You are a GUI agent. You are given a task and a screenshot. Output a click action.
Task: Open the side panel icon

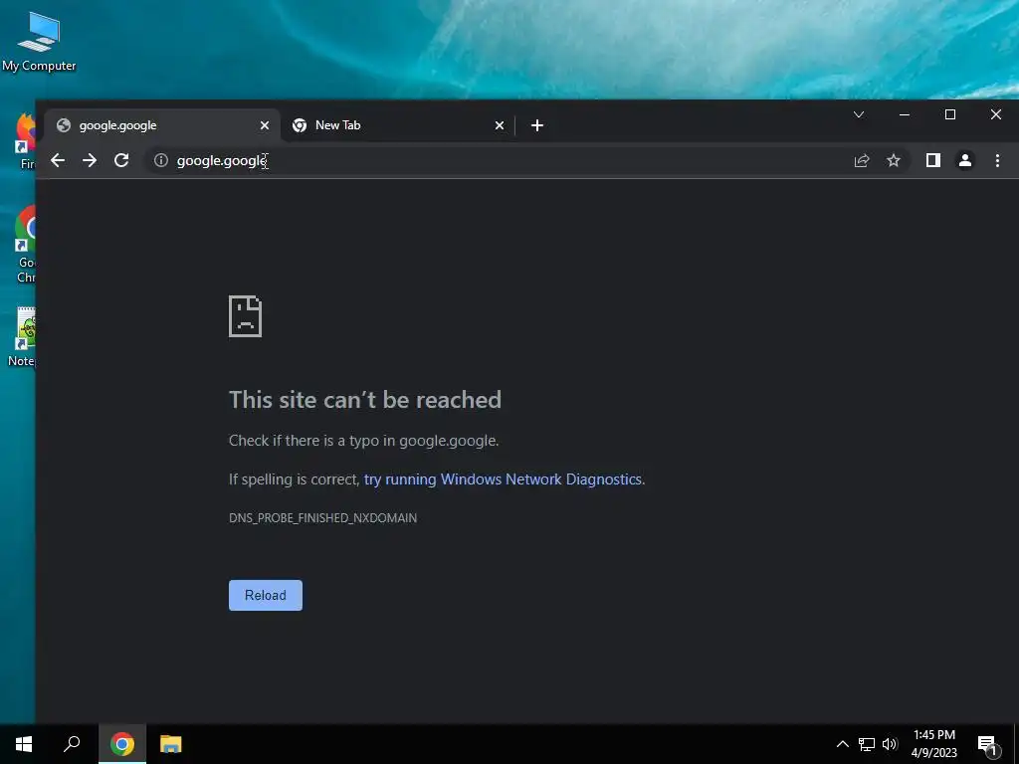933,160
